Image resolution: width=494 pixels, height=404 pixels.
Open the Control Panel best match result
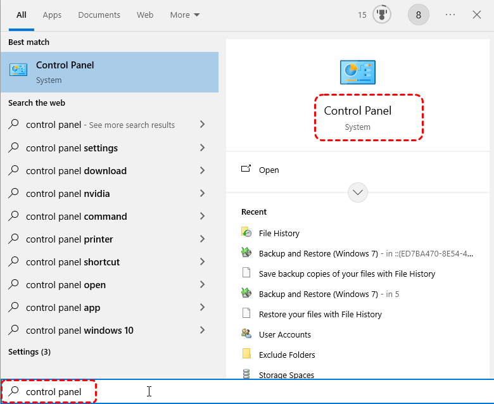pos(110,72)
